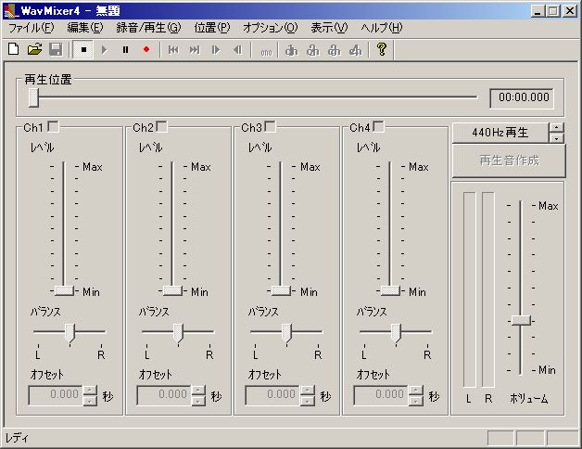Raise the 440Hz frequency with the up spinner
Screen dimensions: 582x449
coord(556,127)
